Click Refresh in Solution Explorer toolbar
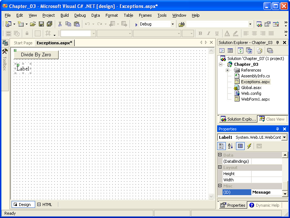290x218 pixels. pyautogui.click(x=240, y=51)
